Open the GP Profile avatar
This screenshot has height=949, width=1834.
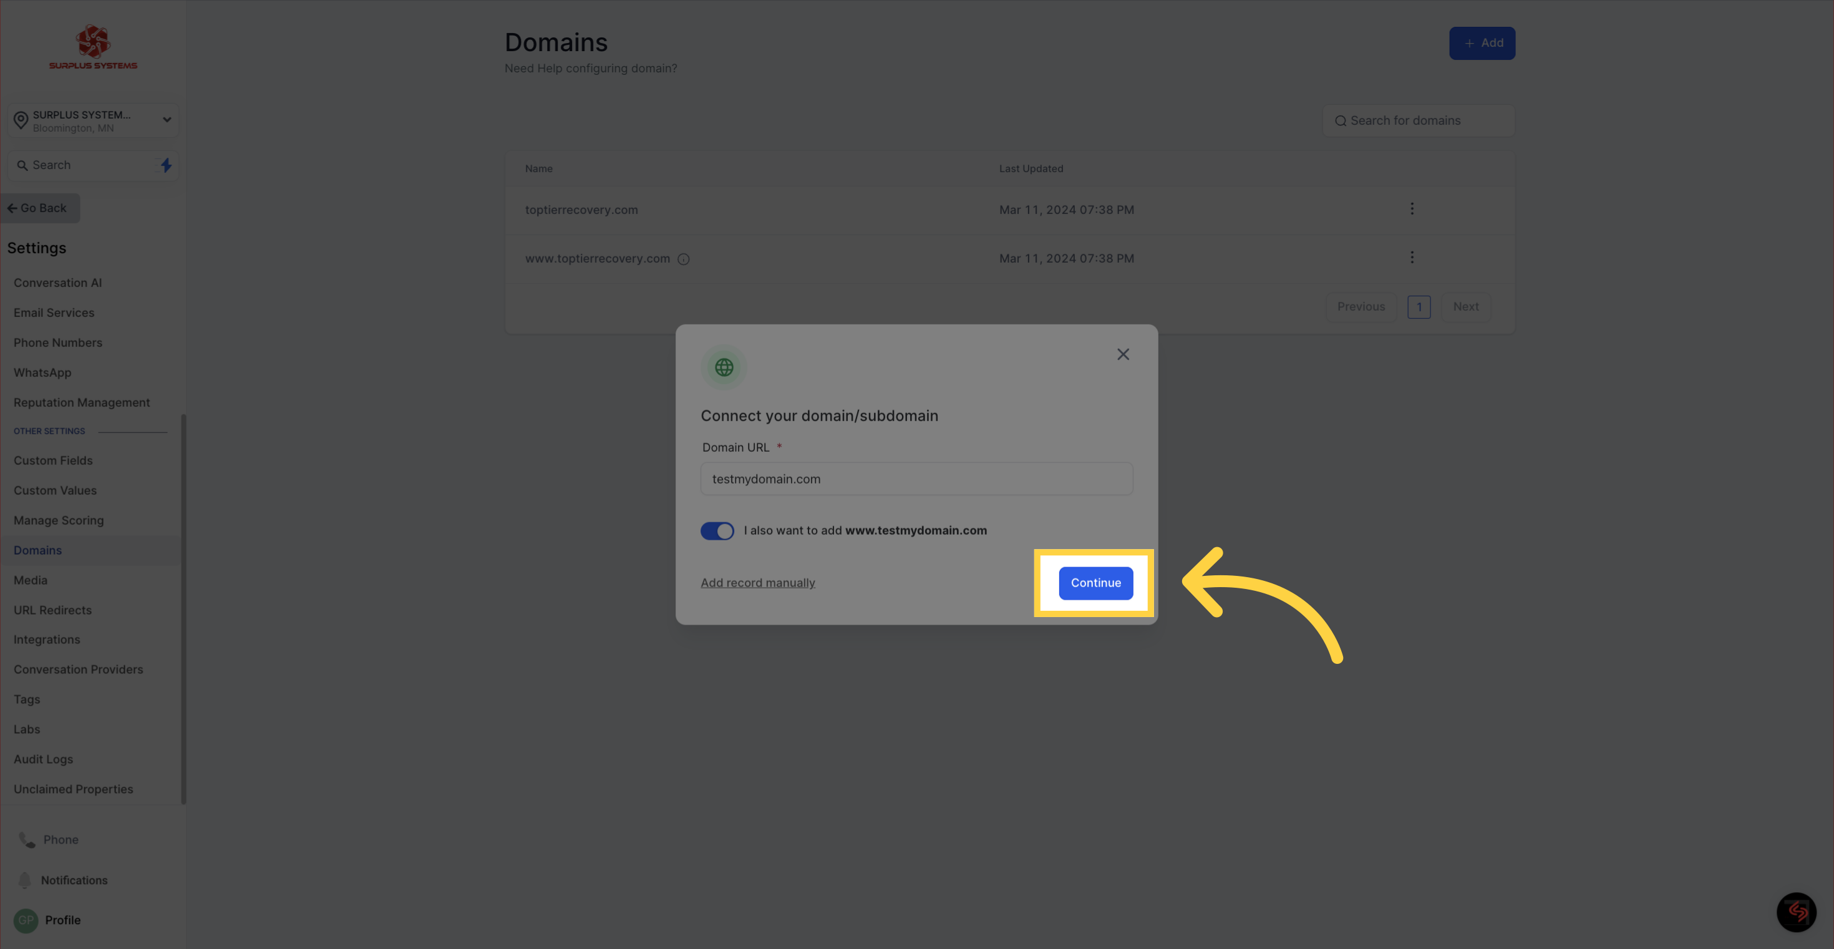(x=26, y=920)
